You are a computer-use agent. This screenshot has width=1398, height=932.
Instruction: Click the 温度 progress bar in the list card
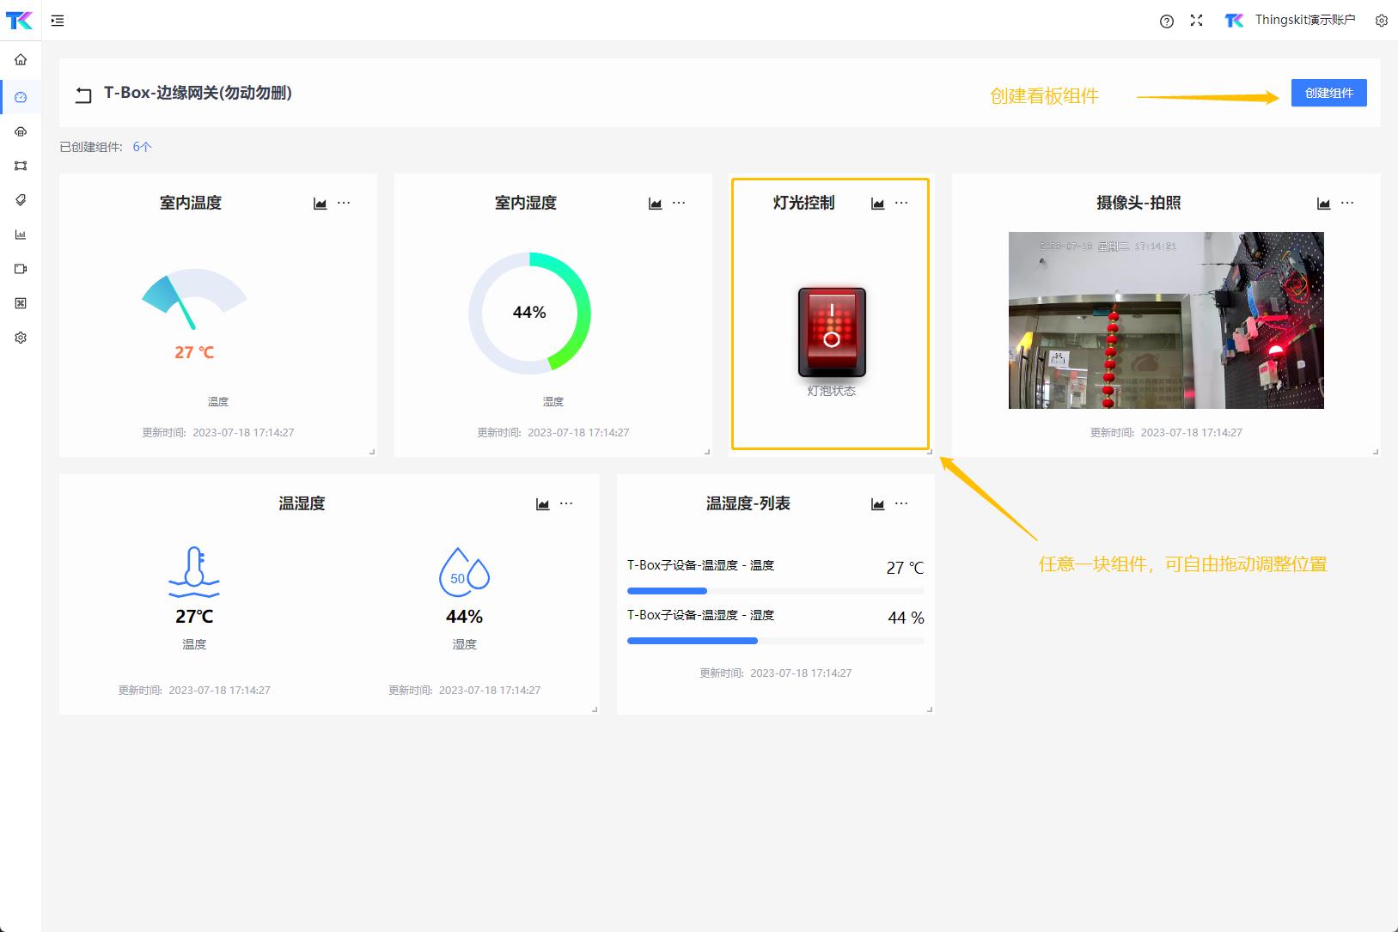[776, 591]
